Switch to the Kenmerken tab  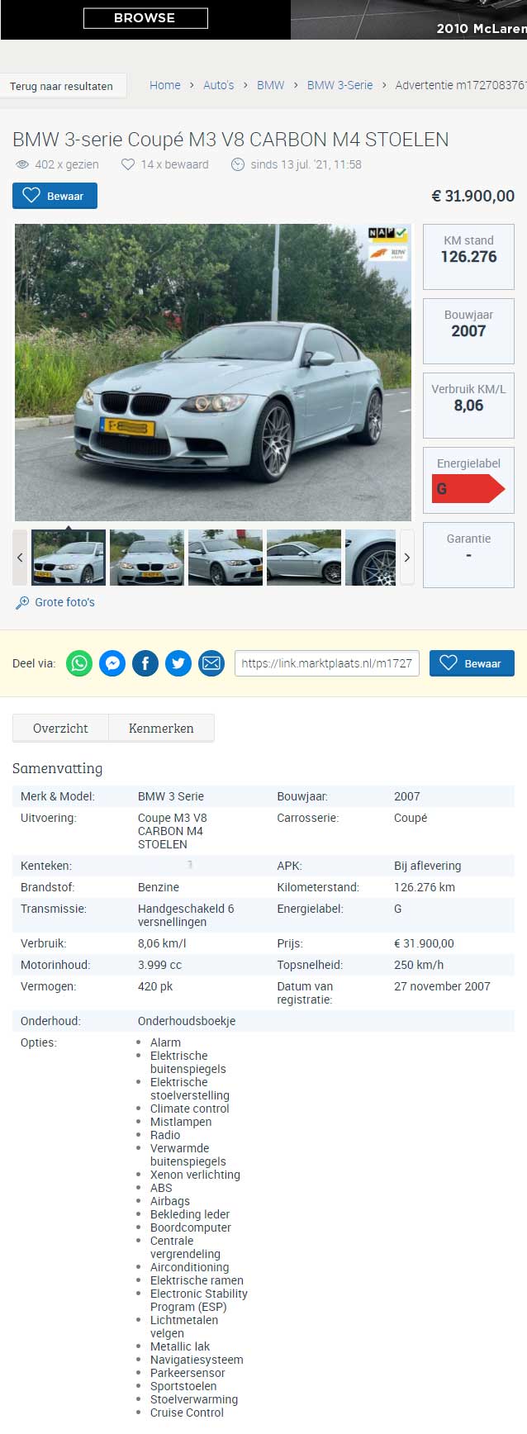point(161,729)
